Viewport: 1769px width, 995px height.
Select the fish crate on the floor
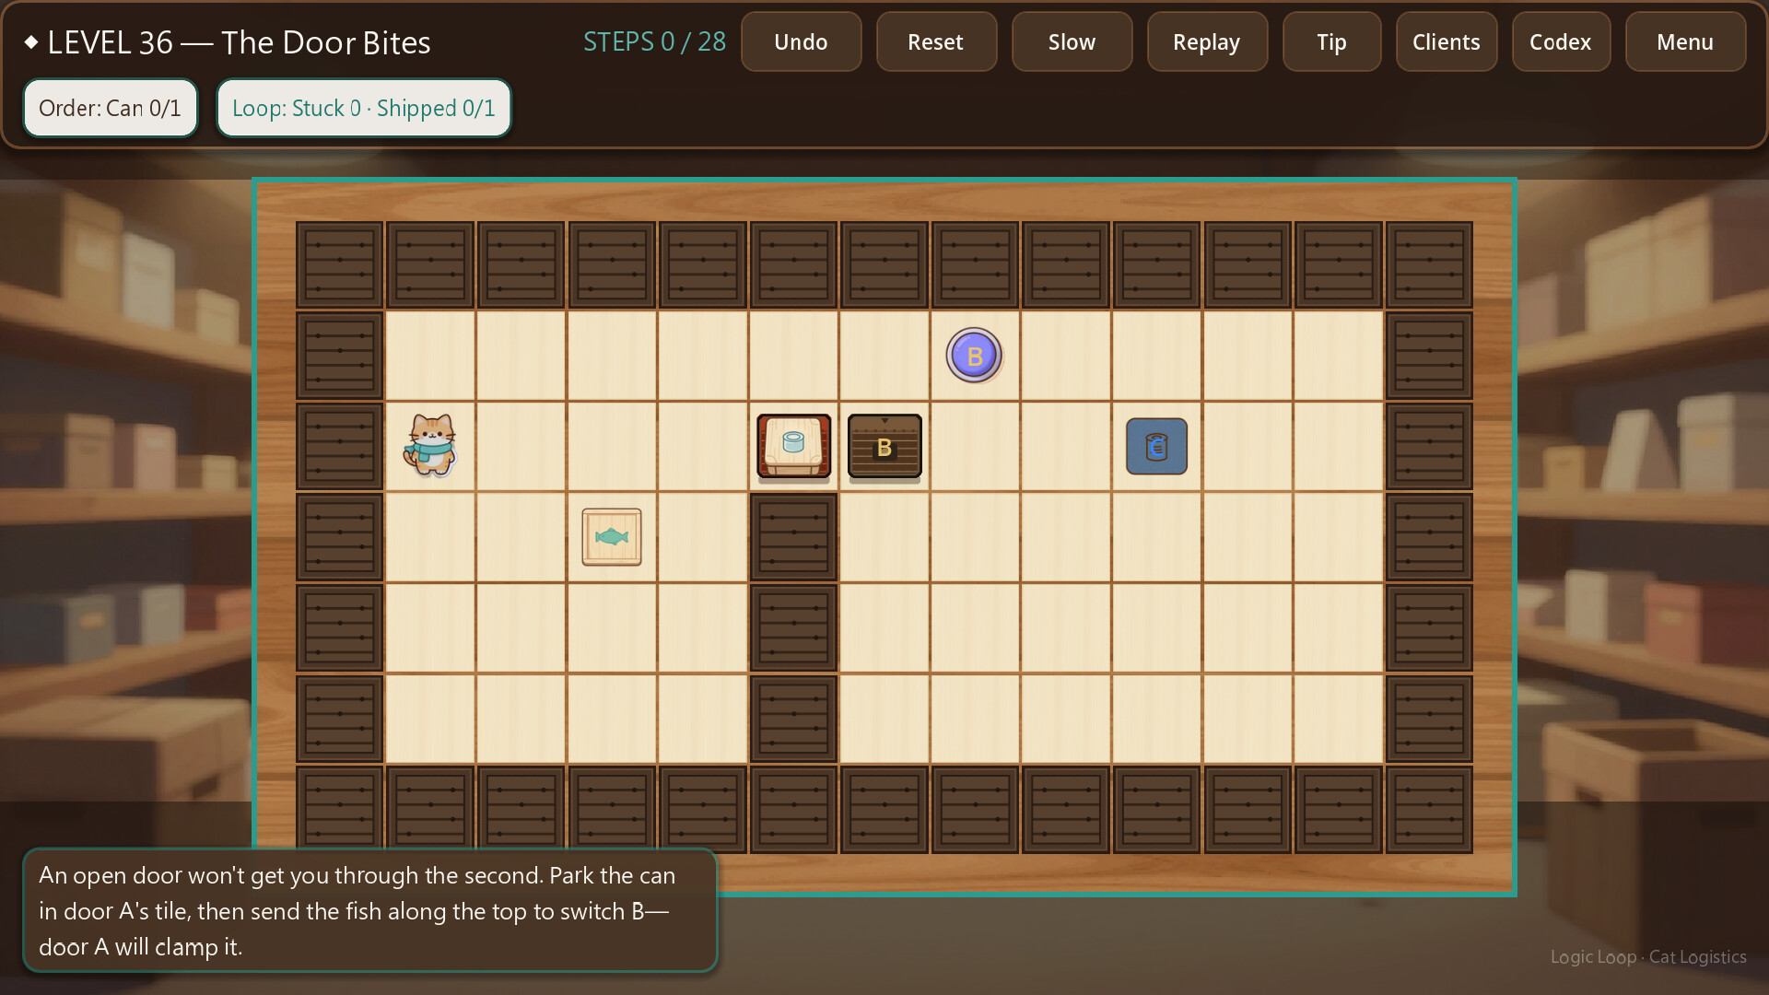612,536
